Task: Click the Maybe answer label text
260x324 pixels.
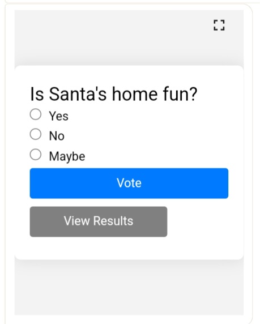Action: 67,156
